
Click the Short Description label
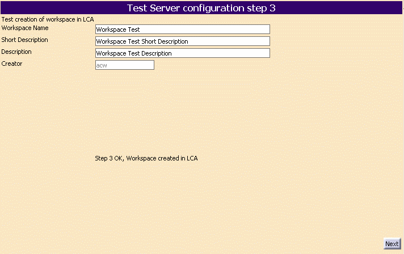[x=25, y=40]
